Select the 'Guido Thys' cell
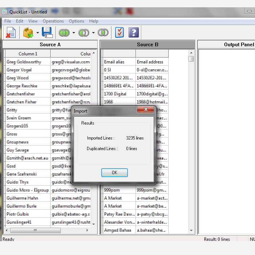This screenshot has width=255, height=255. (x=28, y=182)
